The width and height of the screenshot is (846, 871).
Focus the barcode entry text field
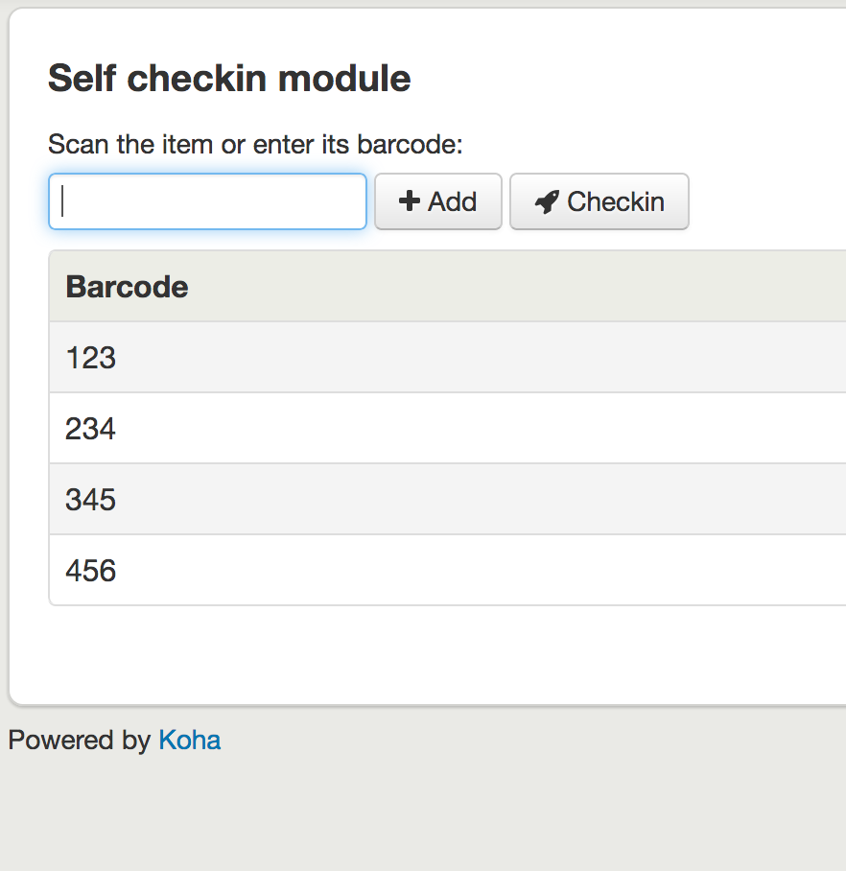click(207, 201)
